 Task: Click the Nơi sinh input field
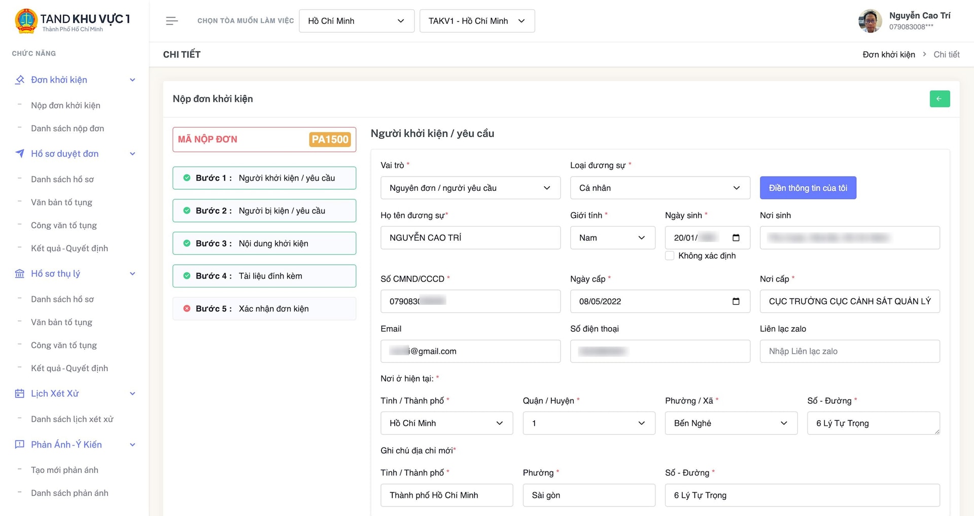click(x=850, y=237)
